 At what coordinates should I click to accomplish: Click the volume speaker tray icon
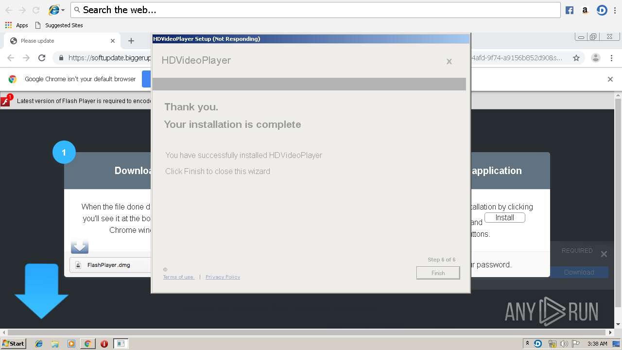(564, 344)
